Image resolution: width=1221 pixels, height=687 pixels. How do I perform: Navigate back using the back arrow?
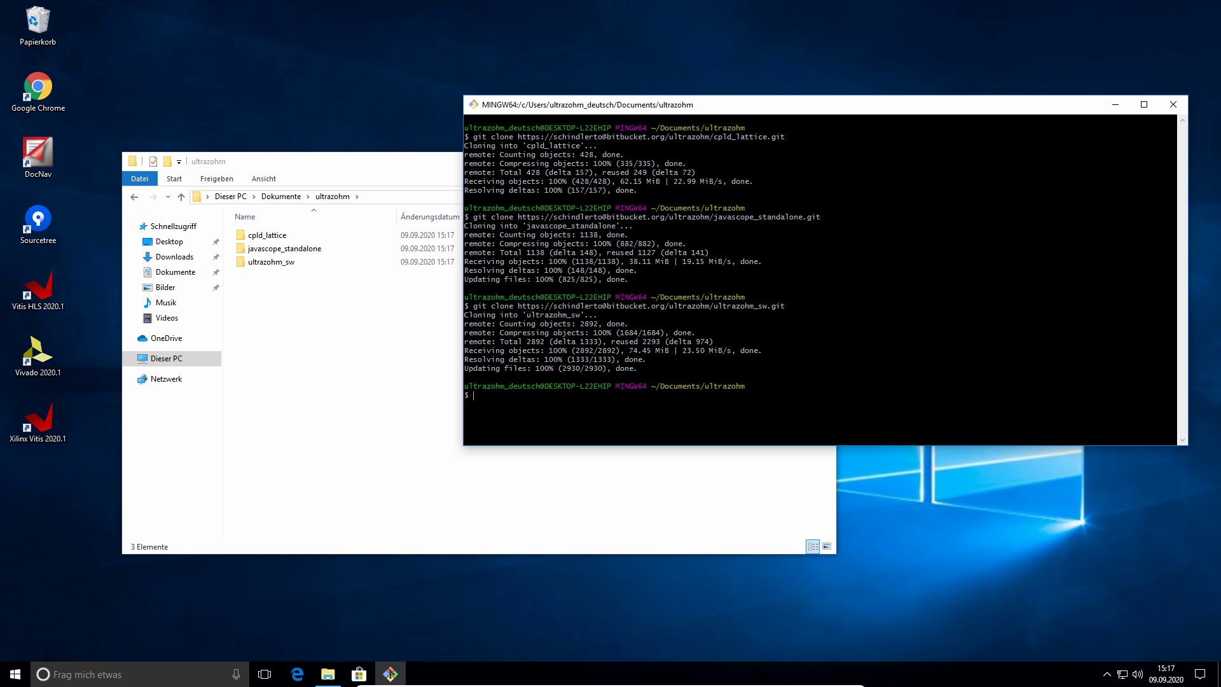point(134,197)
